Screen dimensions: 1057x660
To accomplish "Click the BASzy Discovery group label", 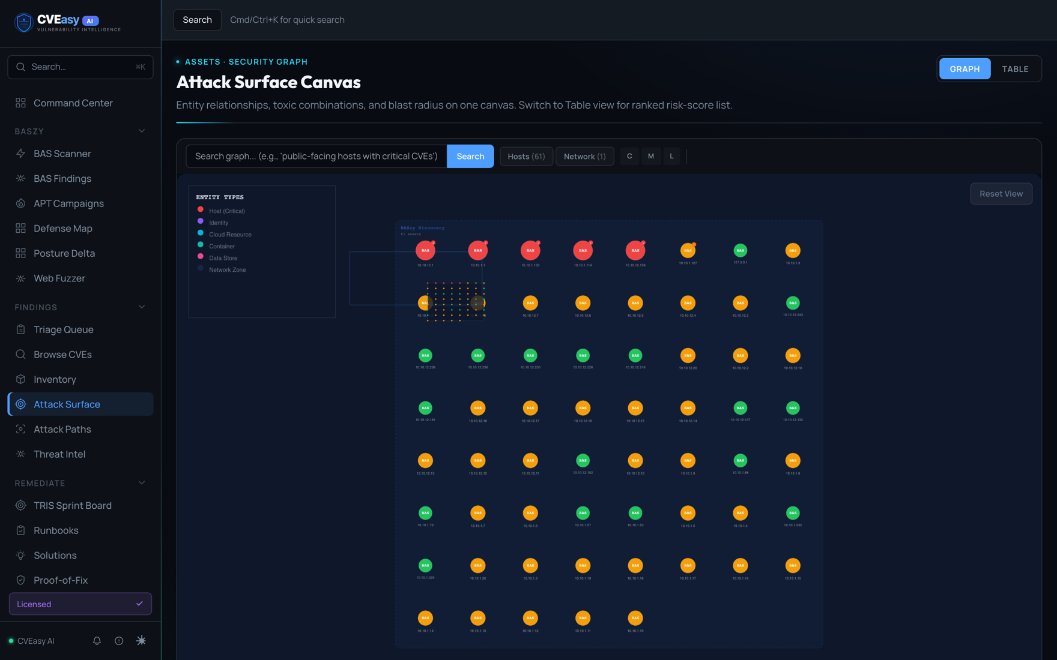I will (422, 228).
